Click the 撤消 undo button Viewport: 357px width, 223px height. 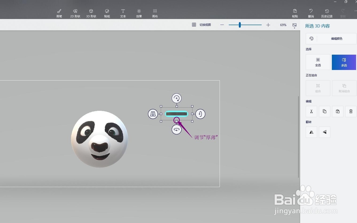pyautogui.click(x=311, y=13)
